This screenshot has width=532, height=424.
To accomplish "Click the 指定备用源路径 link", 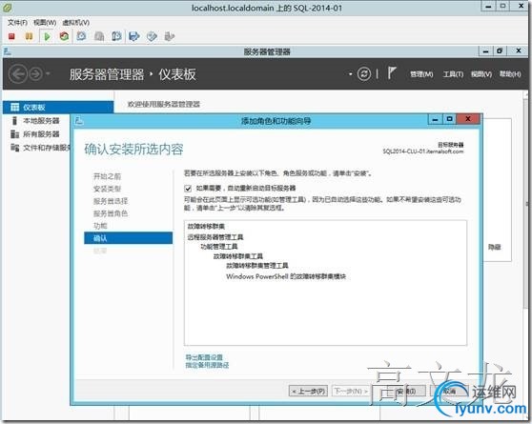I will point(207,365).
